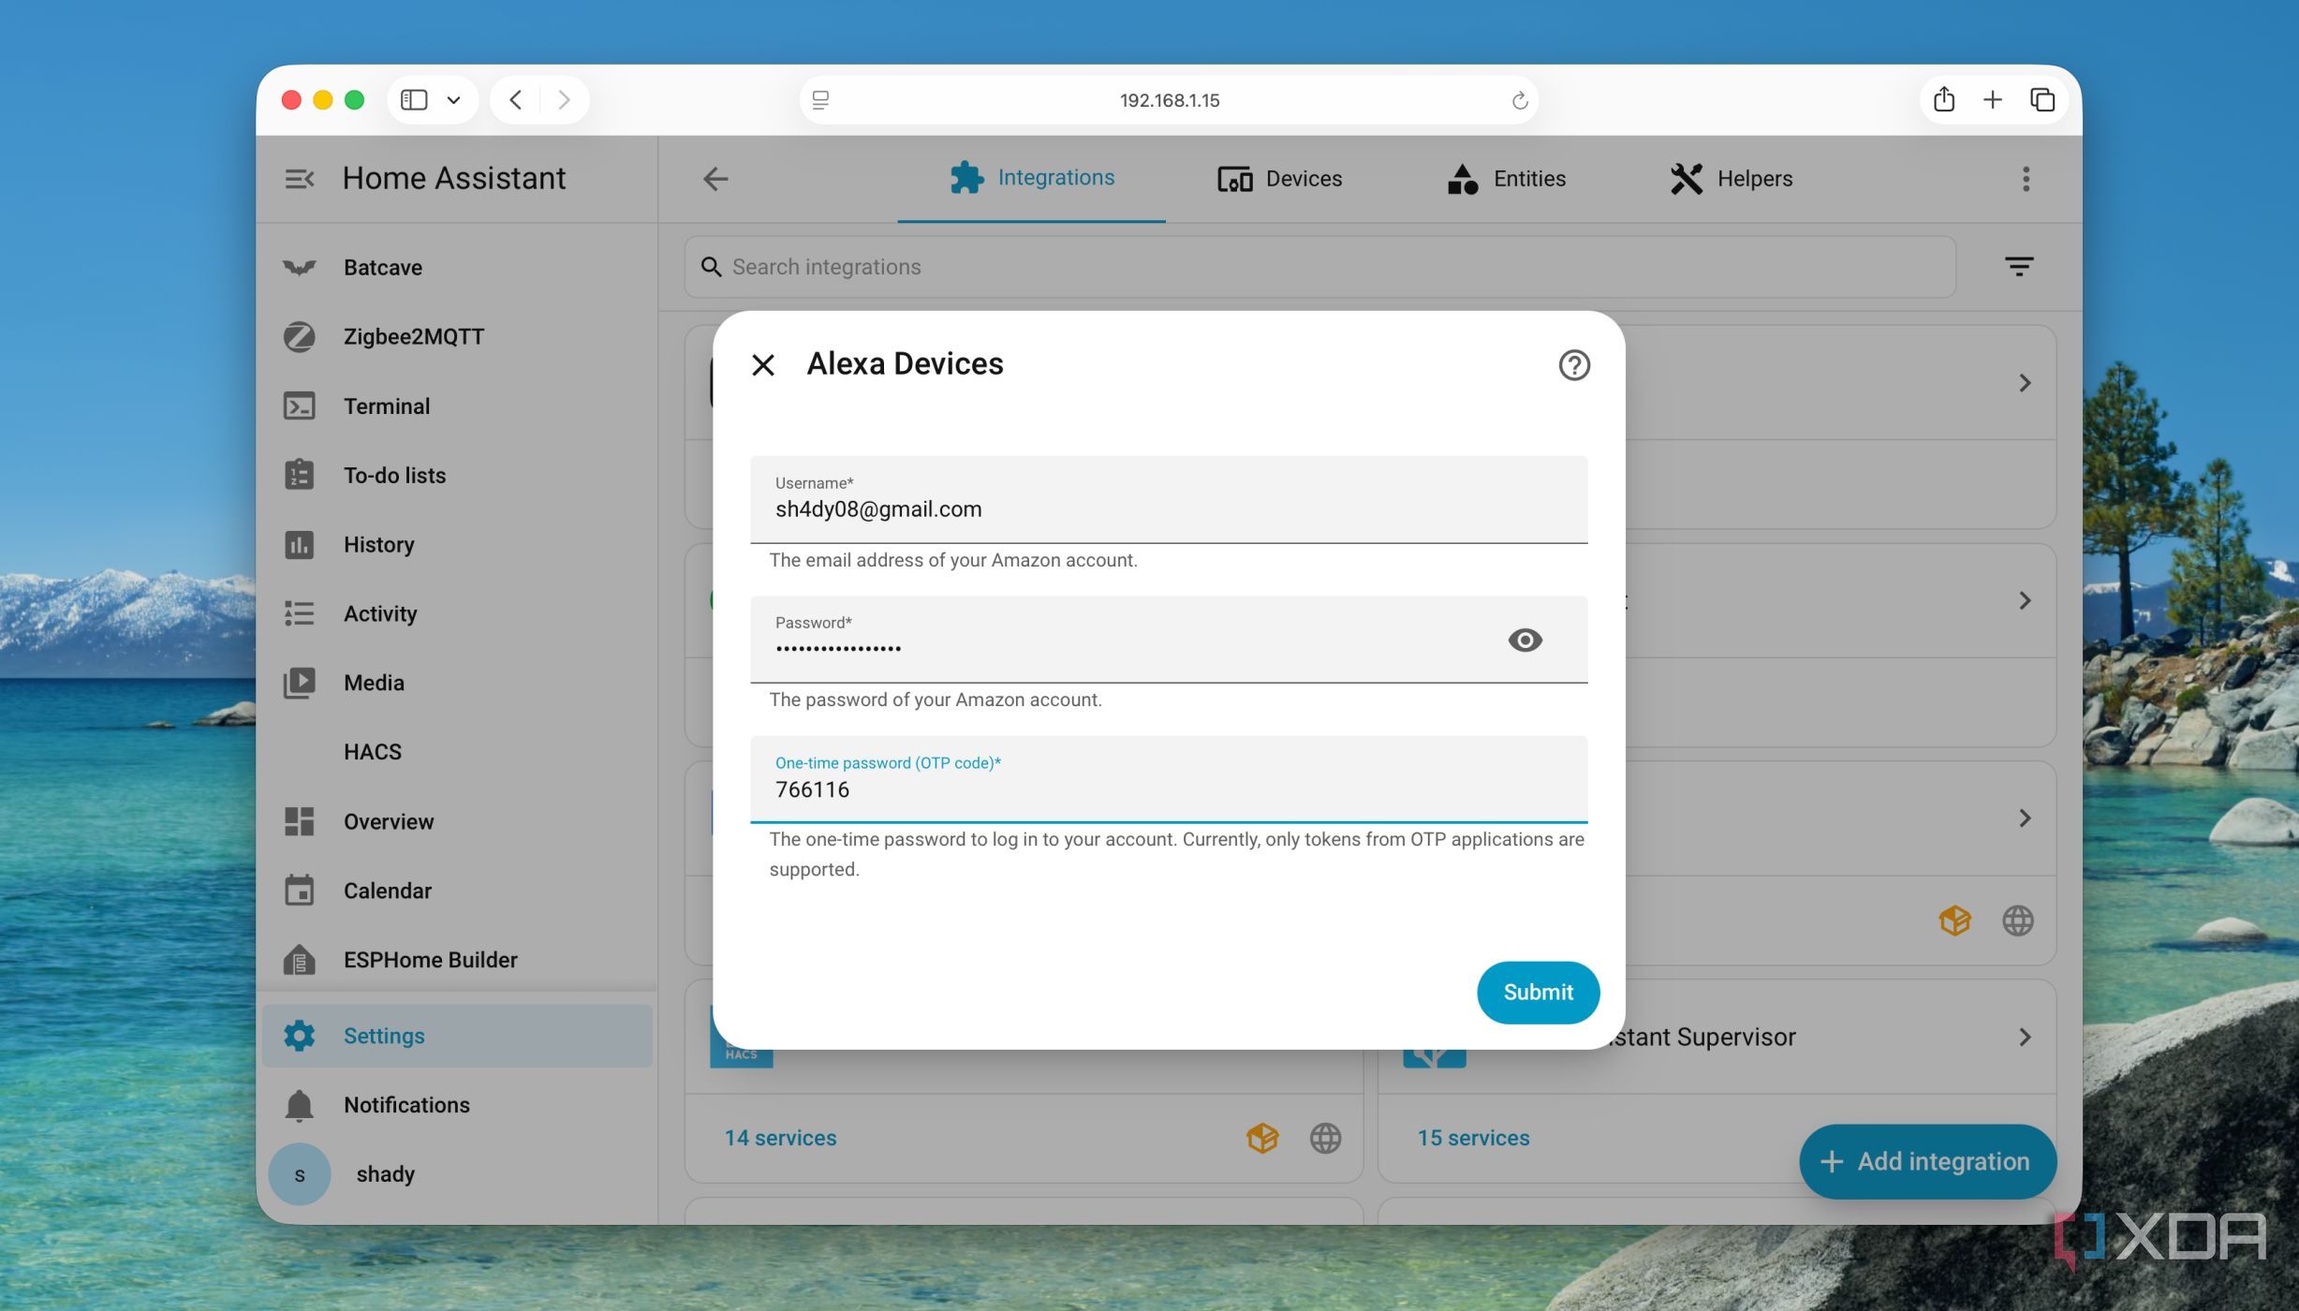This screenshot has height=1311, width=2299.
Task: Switch to the Devices tab
Action: (1279, 178)
